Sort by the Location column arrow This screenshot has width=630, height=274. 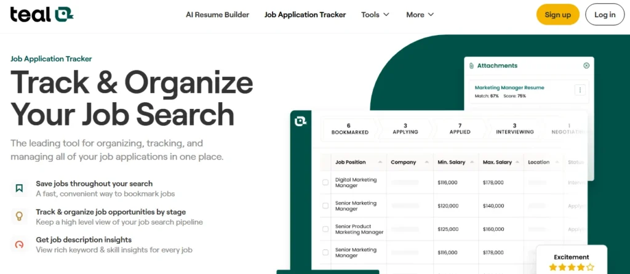[556, 162]
